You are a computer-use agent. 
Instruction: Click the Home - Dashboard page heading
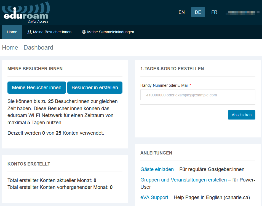tap(28, 47)
